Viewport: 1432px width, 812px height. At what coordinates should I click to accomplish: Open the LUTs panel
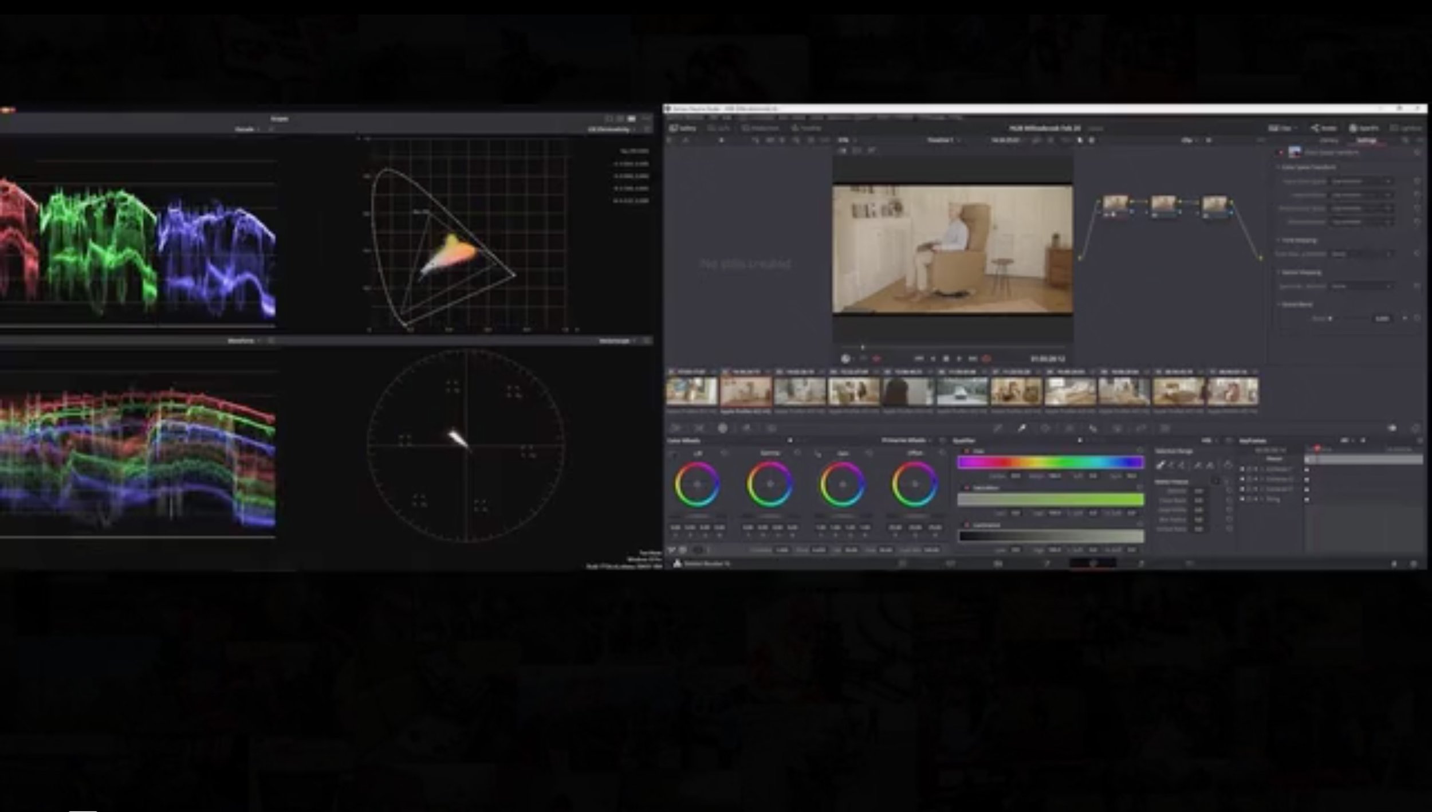(x=718, y=128)
